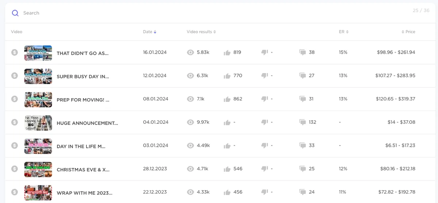This screenshot has height=203, width=438.
Task: Click views eye icon beside 4.49k
Action: (190, 146)
